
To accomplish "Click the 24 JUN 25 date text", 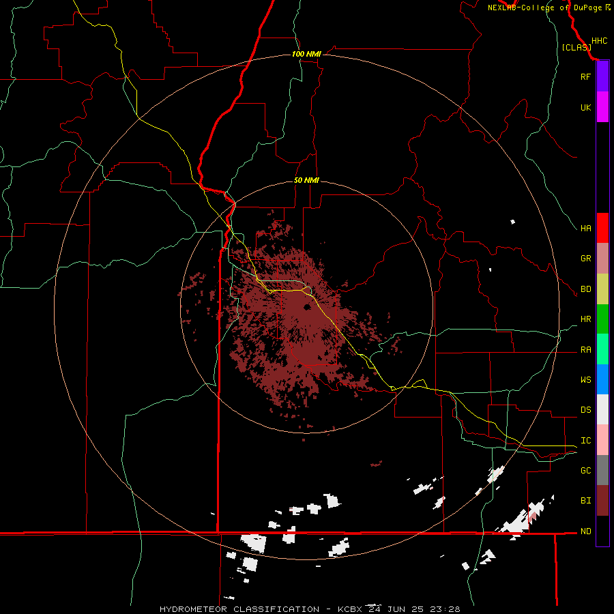I will [395, 609].
